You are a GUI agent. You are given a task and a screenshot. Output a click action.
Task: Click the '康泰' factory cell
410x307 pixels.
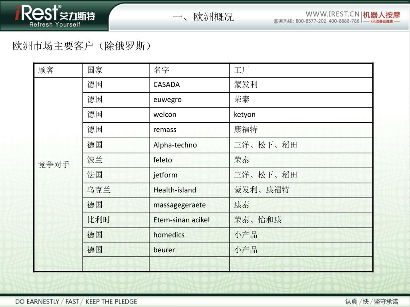pos(301,205)
